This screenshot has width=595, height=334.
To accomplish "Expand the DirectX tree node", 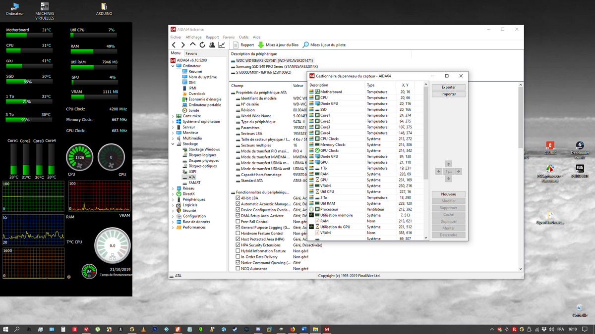I will click(x=173, y=194).
